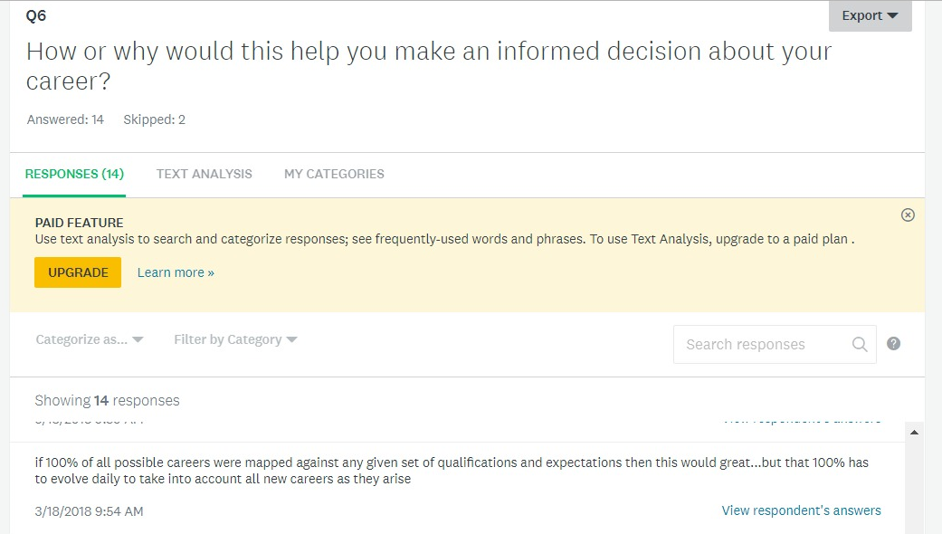The image size is (942, 534).
Task: Switch to the Responses (14) tab
Action: tap(74, 174)
